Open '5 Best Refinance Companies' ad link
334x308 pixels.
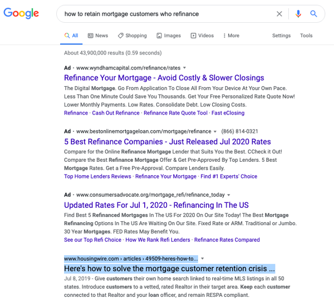click(x=168, y=142)
